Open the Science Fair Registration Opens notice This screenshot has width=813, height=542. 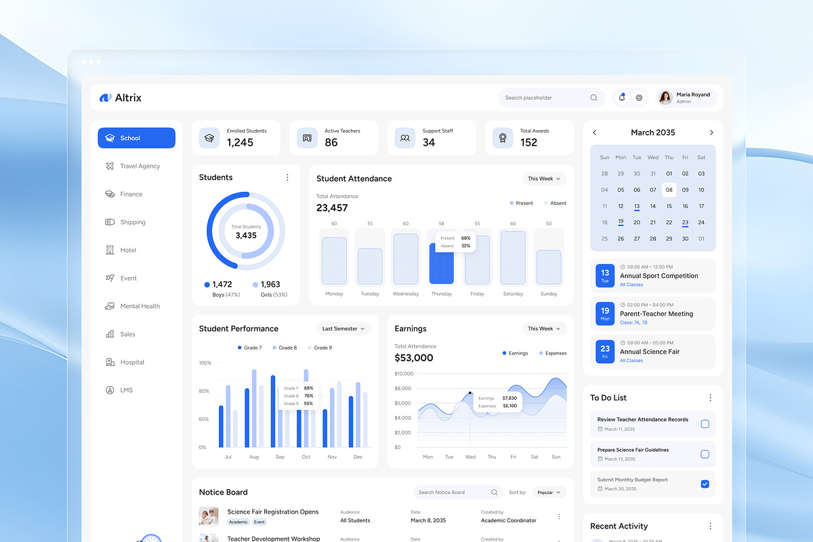(273, 512)
